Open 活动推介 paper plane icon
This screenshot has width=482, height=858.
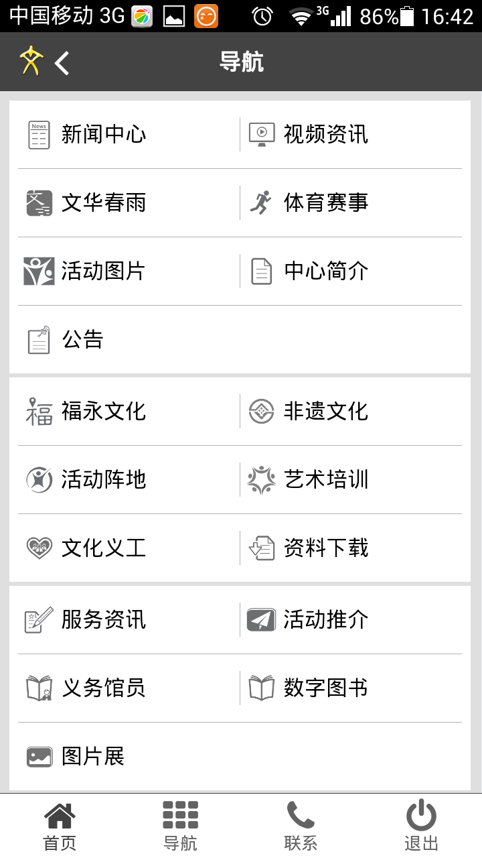261,620
